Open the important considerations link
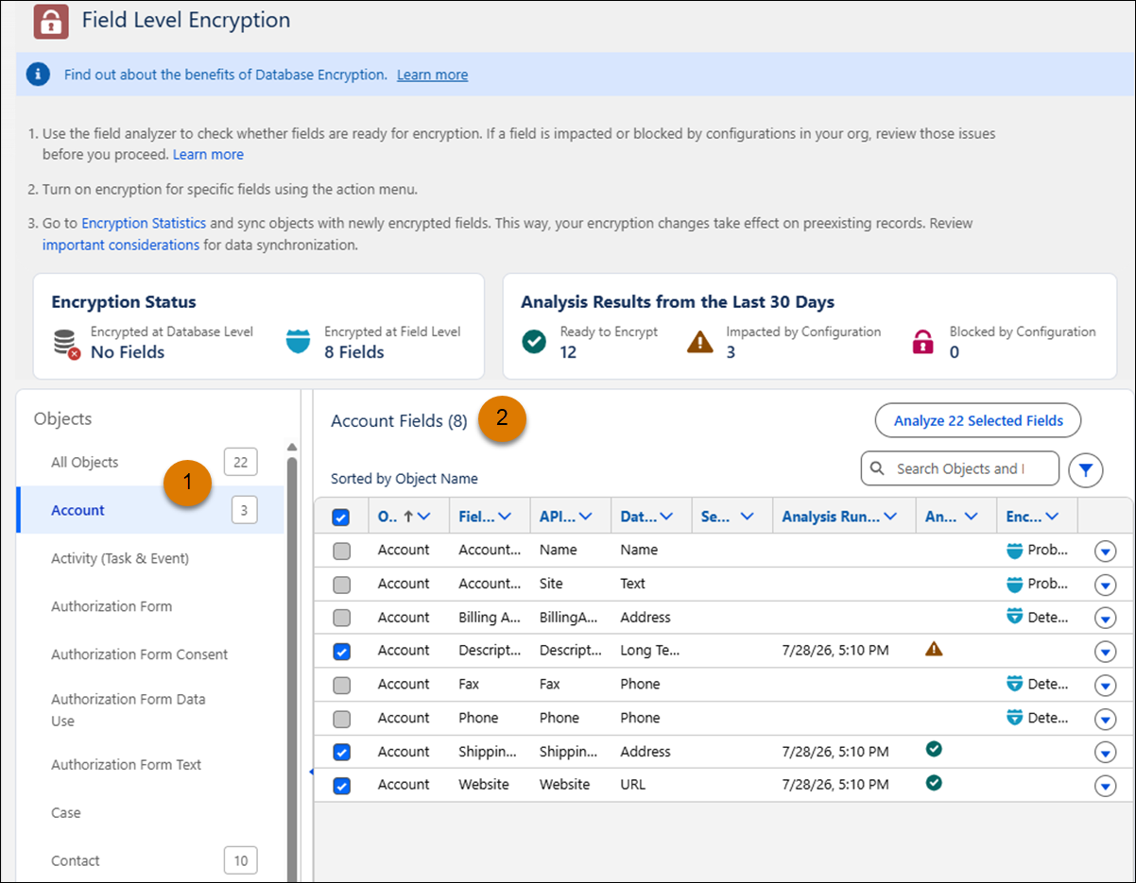 click(x=121, y=245)
